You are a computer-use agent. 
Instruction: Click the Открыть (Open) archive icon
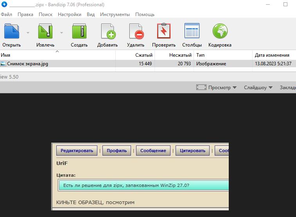[x=12, y=31]
